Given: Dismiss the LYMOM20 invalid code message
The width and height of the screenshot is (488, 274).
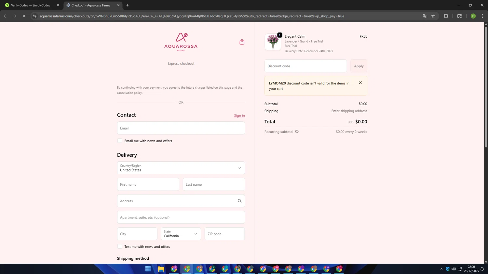Looking at the screenshot, I should tap(360, 83).
